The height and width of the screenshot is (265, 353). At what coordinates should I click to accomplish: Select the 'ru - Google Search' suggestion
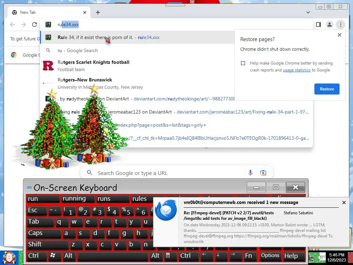click(x=137, y=50)
